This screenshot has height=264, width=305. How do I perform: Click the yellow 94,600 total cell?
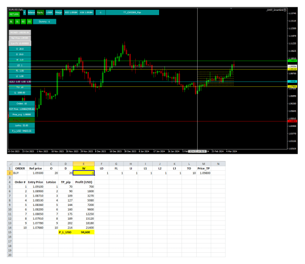click(x=83, y=232)
